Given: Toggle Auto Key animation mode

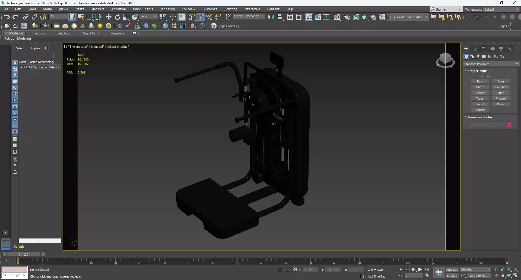Looking at the screenshot, I should (x=452, y=269).
